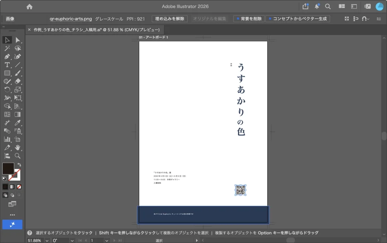Select the Gradient tool
387x243 pixels.
[x=17, y=114]
